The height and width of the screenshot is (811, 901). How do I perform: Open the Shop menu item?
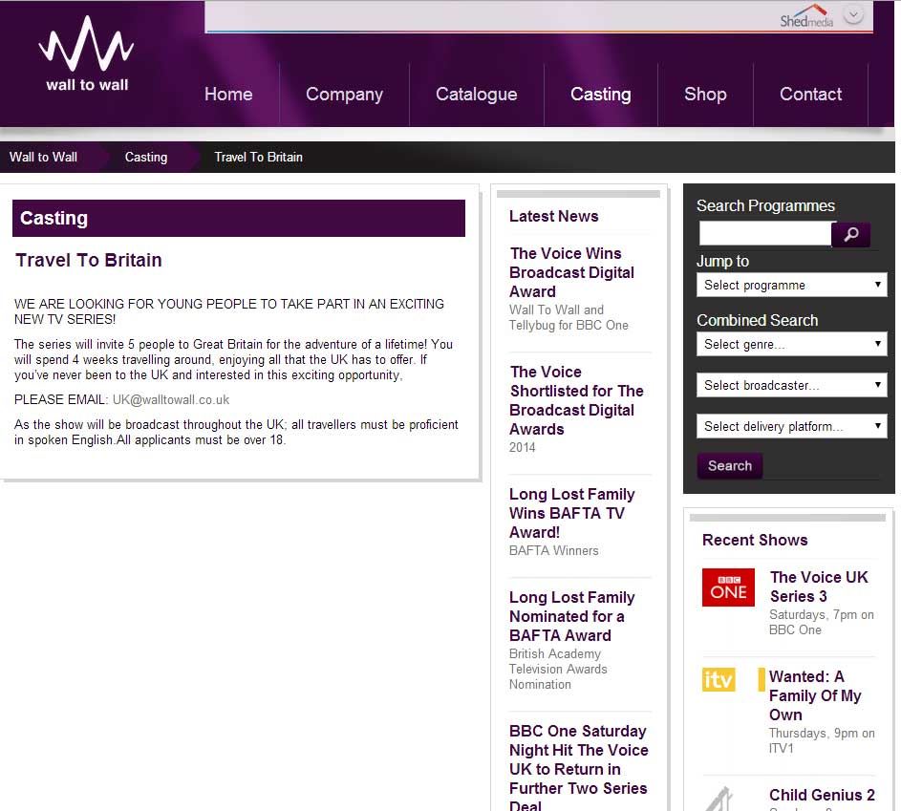pyautogui.click(x=705, y=95)
